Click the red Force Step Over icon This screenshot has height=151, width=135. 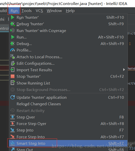[13, 124]
